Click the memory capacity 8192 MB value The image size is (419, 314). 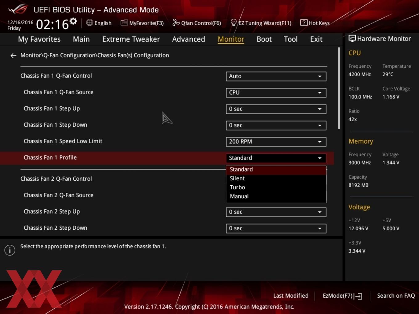(x=358, y=185)
